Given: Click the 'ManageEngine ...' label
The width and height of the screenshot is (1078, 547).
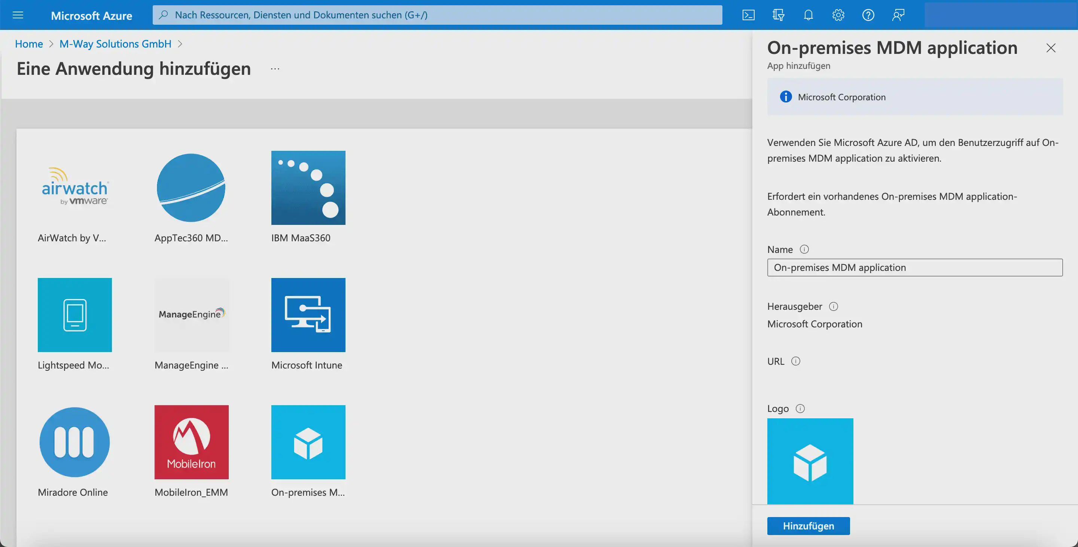Looking at the screenshot, I should [x=191, y=365].
